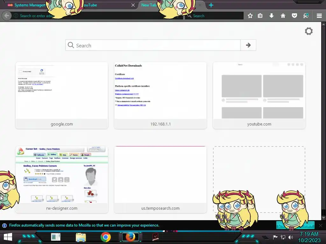Open a new tab with plus button
This screenshot has height=244, width=326.
click(211, 5)
